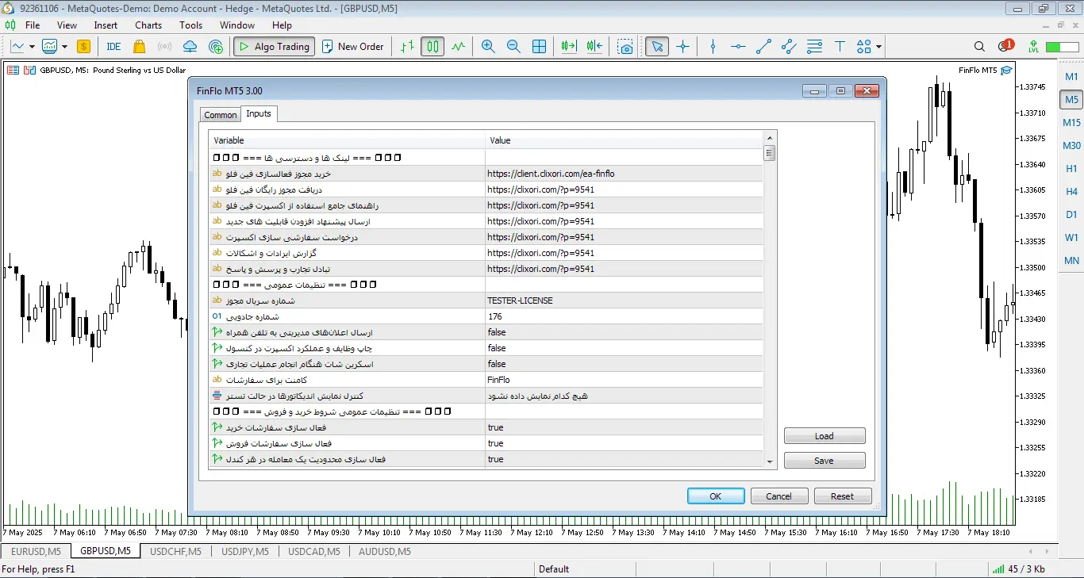Select the trendline drawing tool
The height and width of the screenshot is (578, 1084).
tap(763, 47)
